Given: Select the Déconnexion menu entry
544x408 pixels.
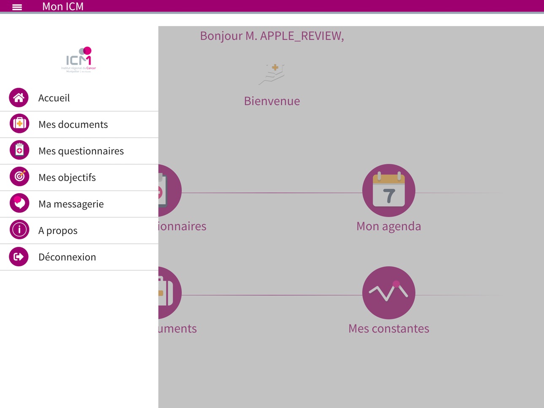Looking at the screenshot, I should (x=79, y=257).
